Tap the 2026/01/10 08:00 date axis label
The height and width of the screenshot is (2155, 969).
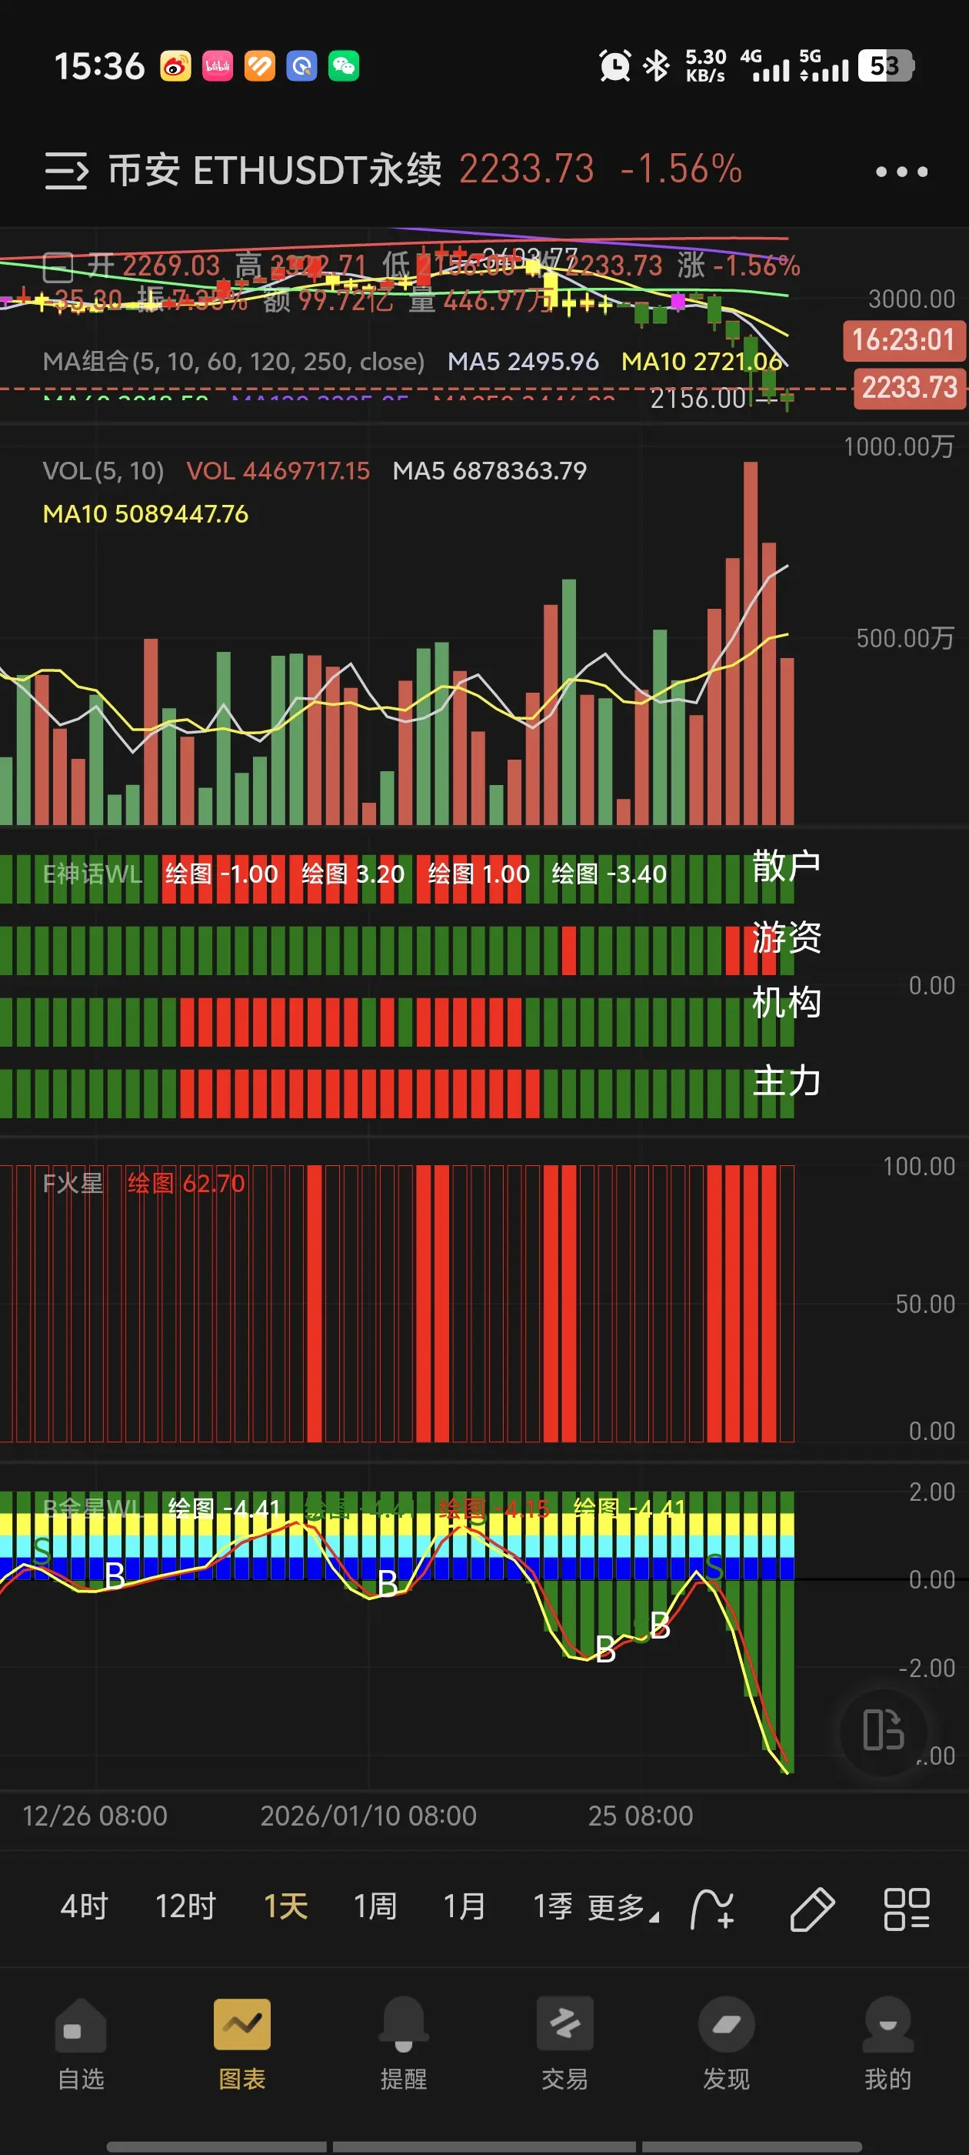click(368, 1816)
